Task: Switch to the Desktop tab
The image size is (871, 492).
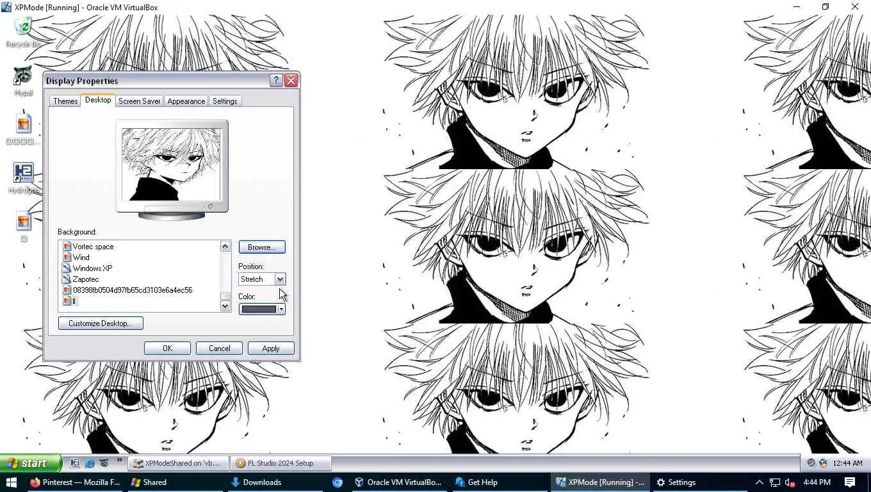Action: [x=98, y=100]
